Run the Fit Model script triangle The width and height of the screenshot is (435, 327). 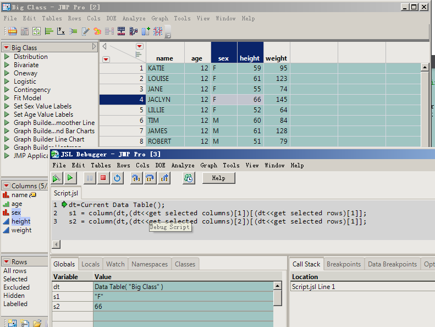coord(7,98)
